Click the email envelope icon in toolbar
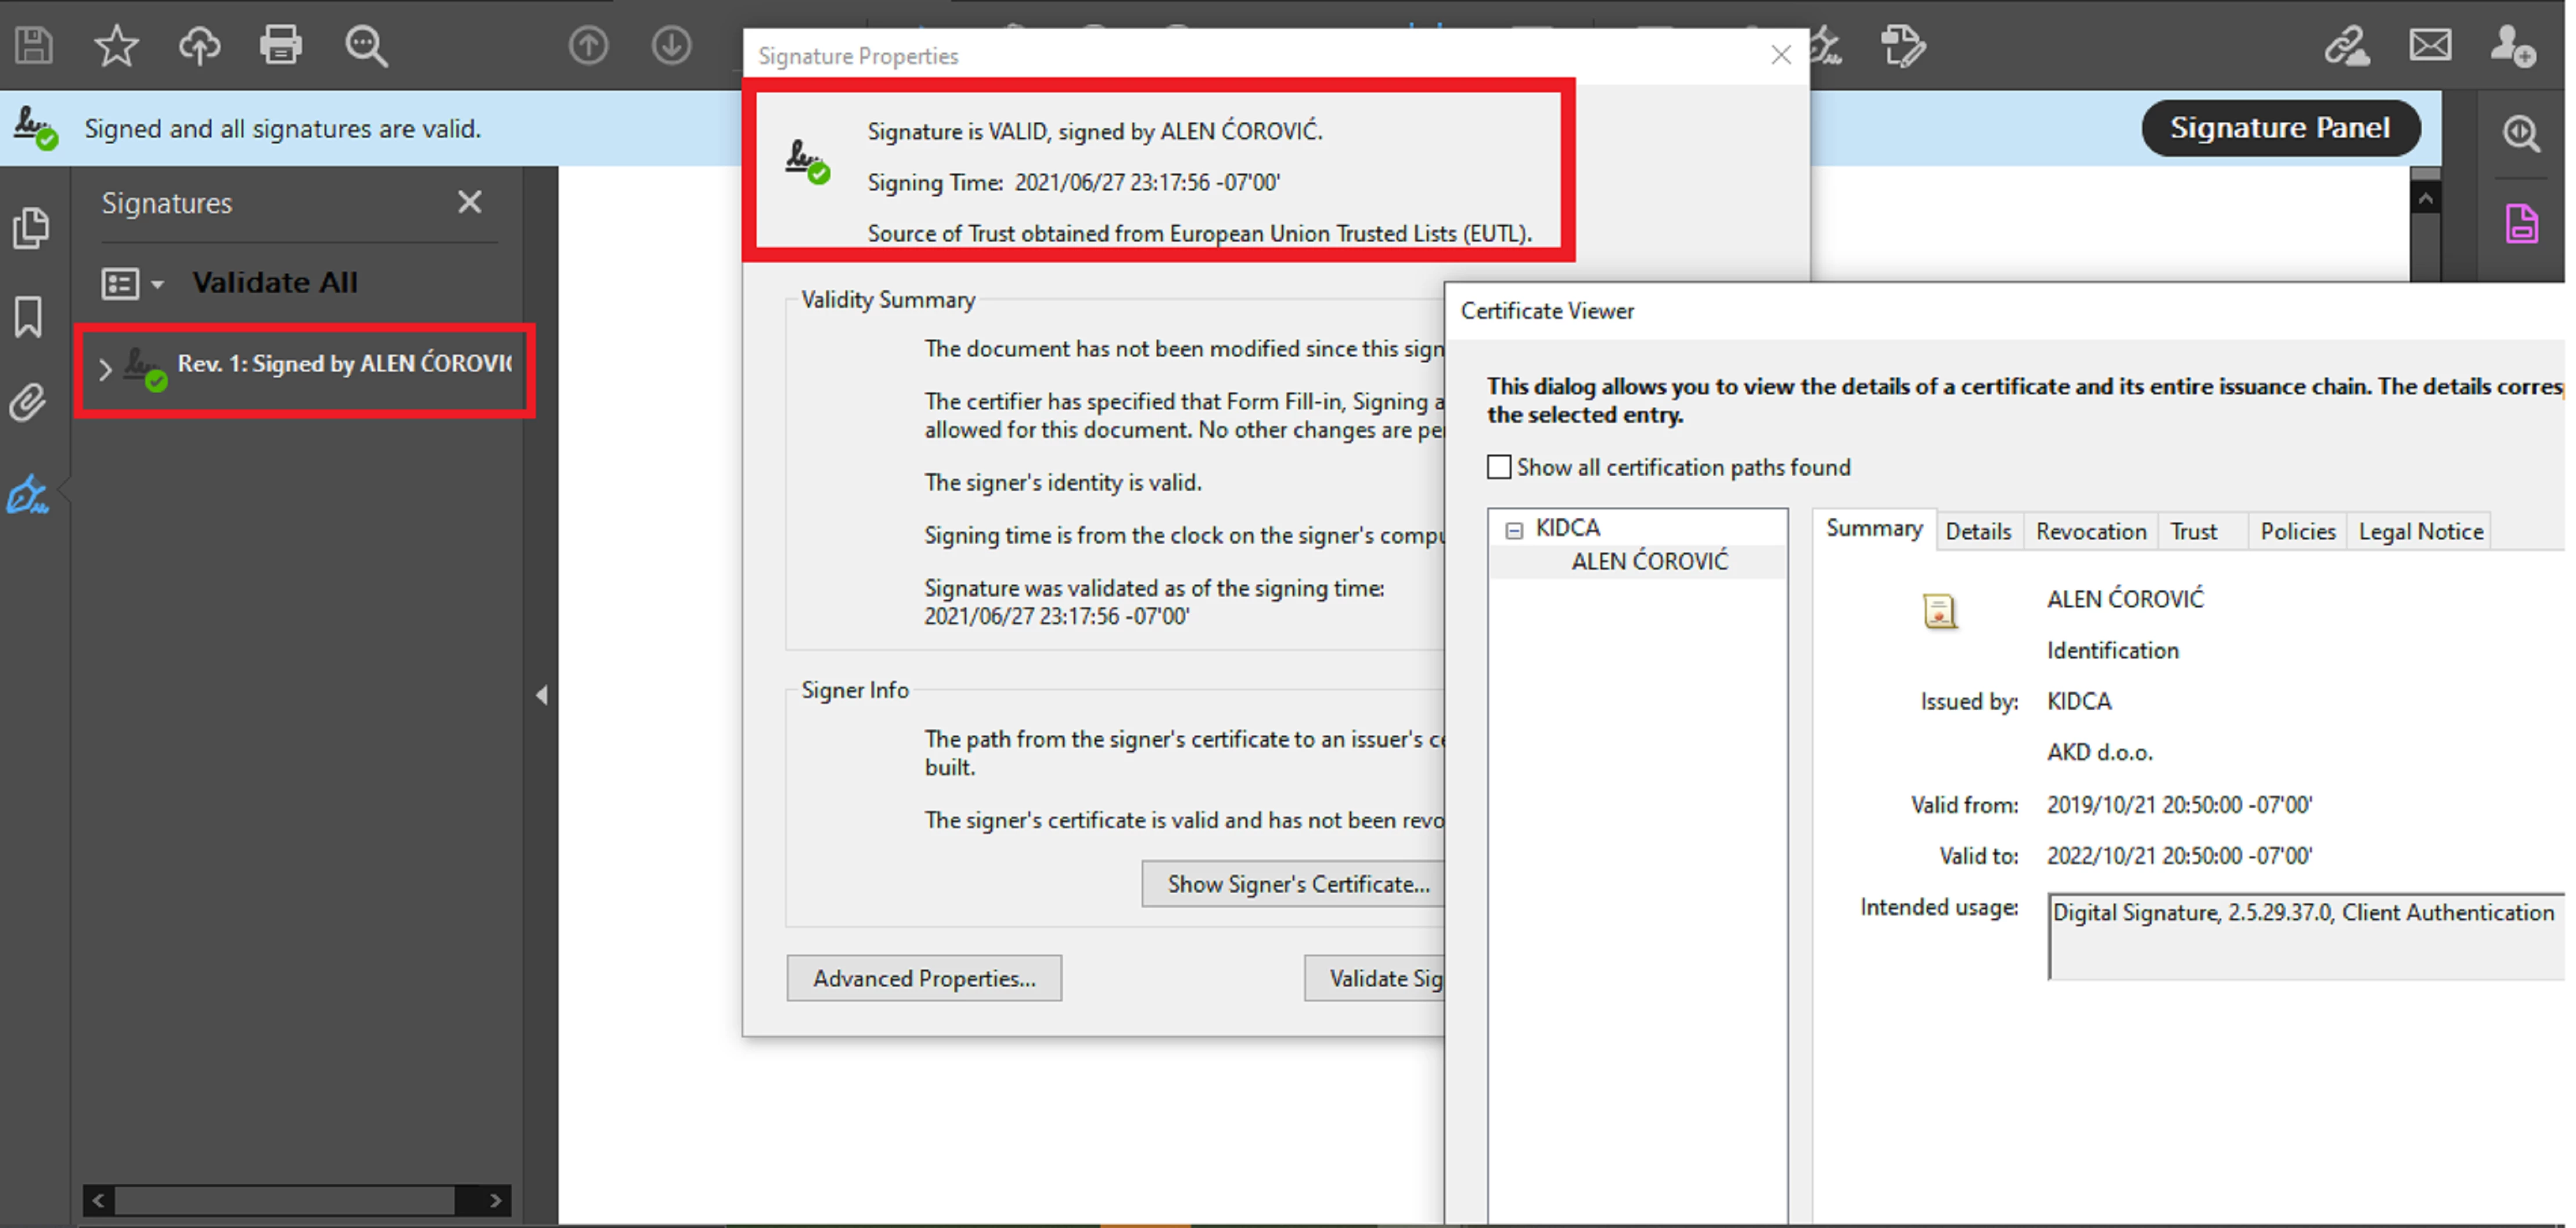The height and width of the screenshot is (1228, 2576). click(2430, 45)
